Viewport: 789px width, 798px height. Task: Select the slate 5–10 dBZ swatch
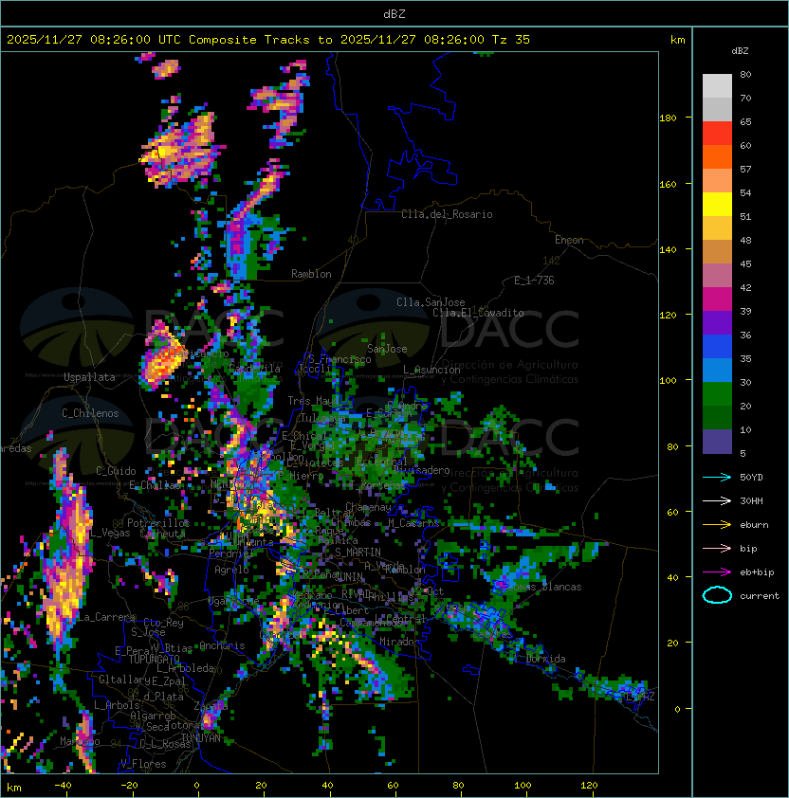(x=717, y=442)
